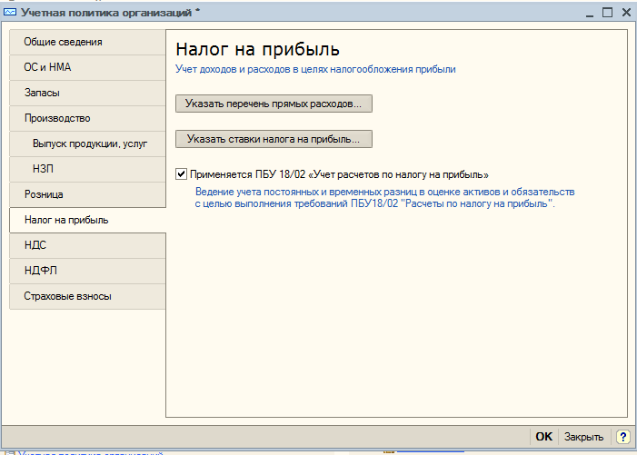Select the Налог на прибыль tab
The height and width of the screenshot is (455, 637).
point(87,220)
